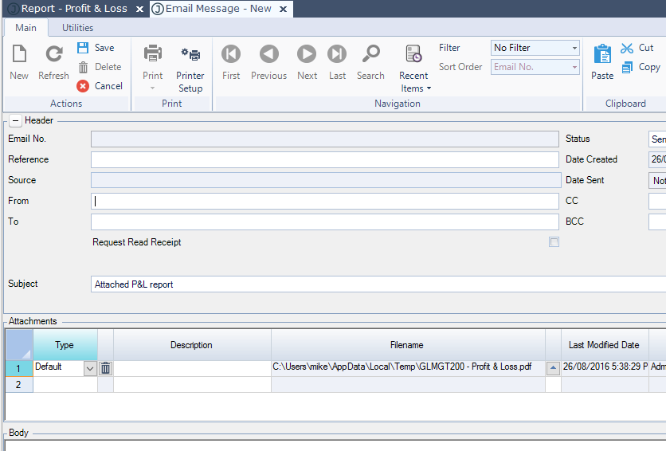The width and height of the screenshot is (666, 451).
Task: Click the Refresh icon
Action: point(53,54)
